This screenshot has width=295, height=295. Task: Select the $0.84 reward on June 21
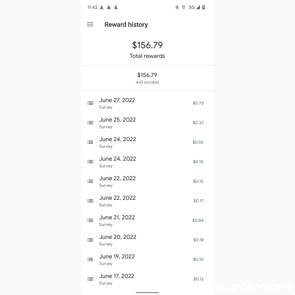click(x=198, y=220)
